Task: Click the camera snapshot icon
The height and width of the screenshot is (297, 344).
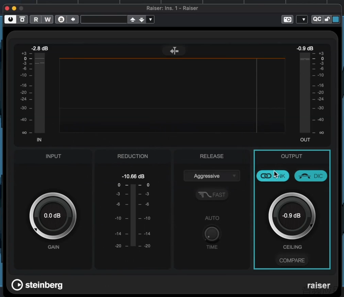Action: pos(288,19)
